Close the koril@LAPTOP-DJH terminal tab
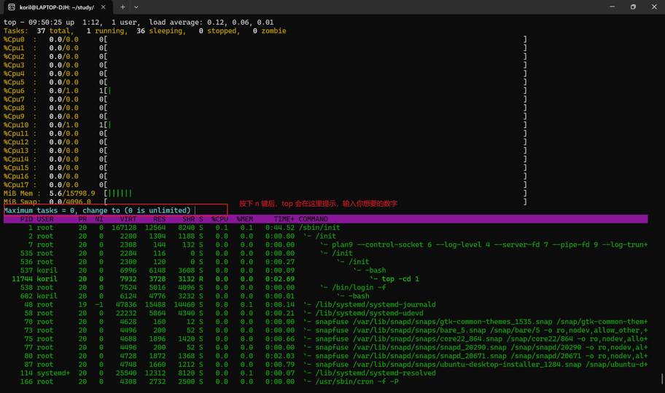The height and width of the screenshot is (393, 665). pos(103,7)
